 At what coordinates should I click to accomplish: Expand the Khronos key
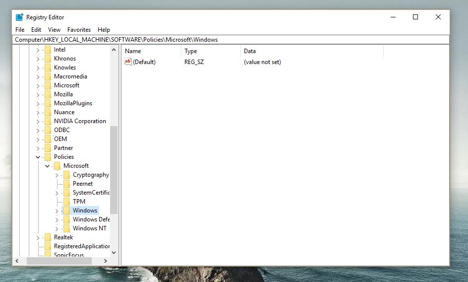tap(38, 59)
